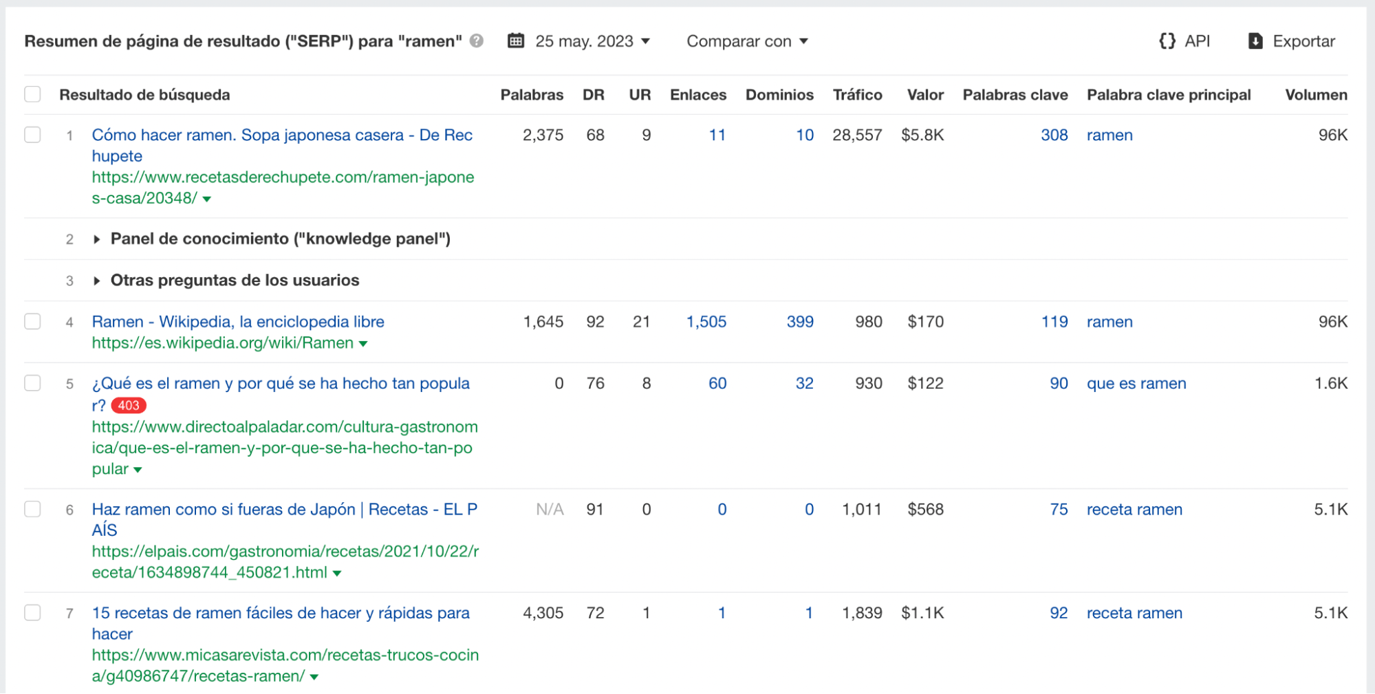The image size is (1375, 694).
Task: Expand the 'Panel de conocimiento' row
Action: [x=97, y=239]
